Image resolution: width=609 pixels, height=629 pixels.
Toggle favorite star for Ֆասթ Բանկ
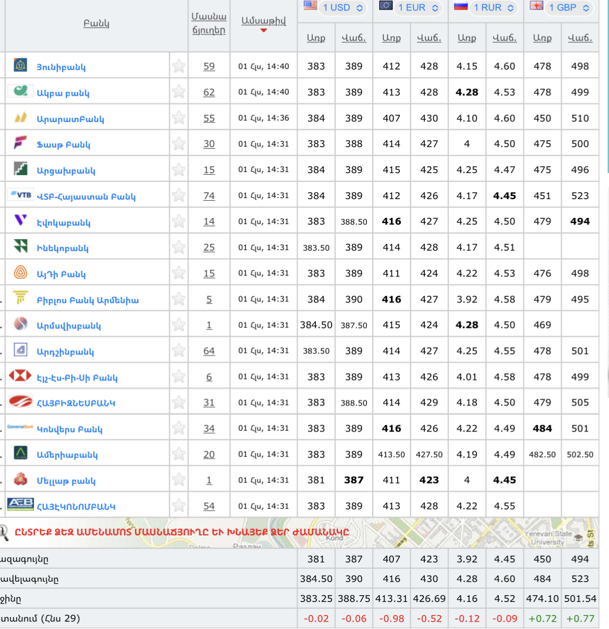pyautogui.click(x=179, y=143)
